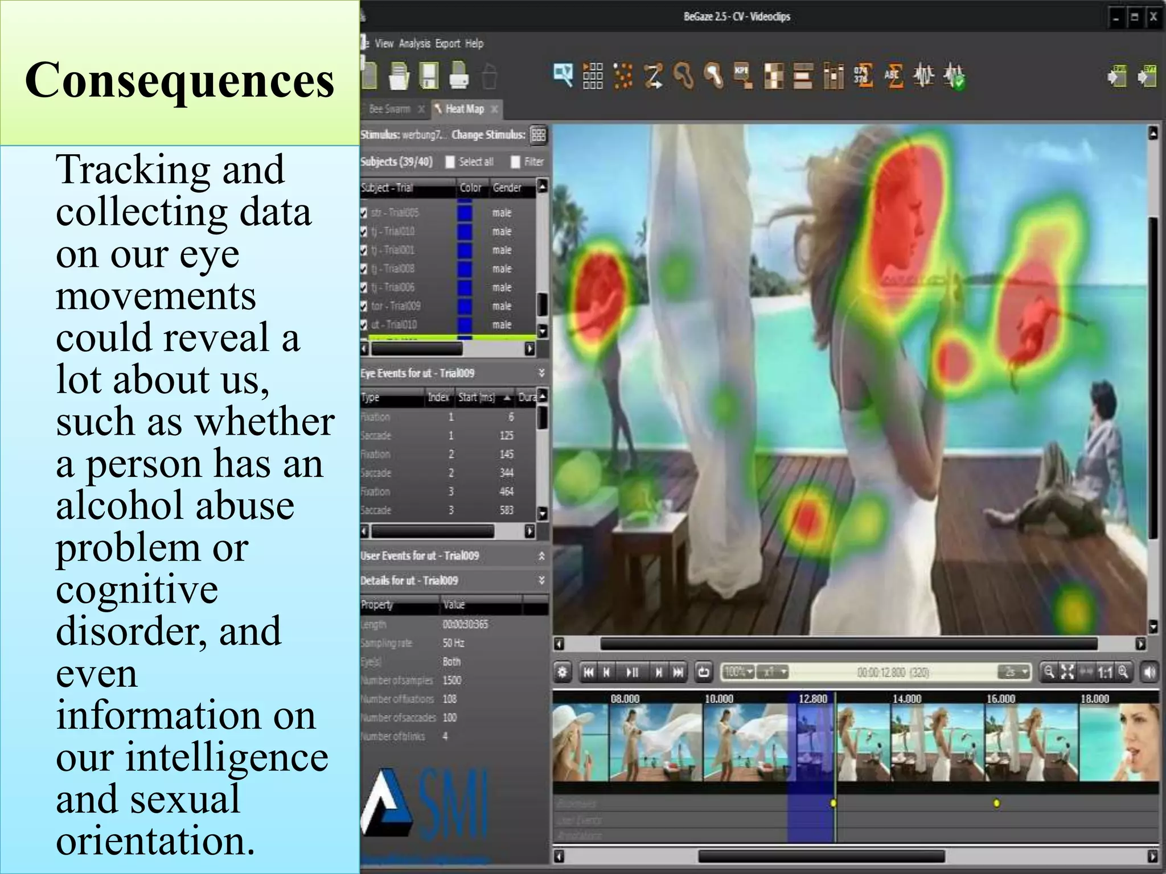Click the zoom out magnifier in player bar
Image resolution: width=1166 pixels, height=874 pixels.
(1049, 672)
